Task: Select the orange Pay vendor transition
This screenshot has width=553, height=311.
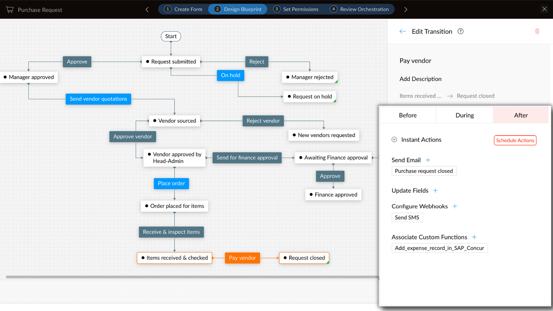Action: coord(242,258)
